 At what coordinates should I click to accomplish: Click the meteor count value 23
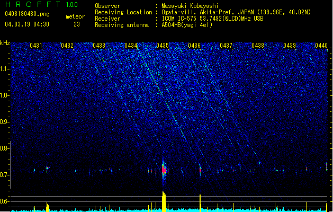point(77,24)
